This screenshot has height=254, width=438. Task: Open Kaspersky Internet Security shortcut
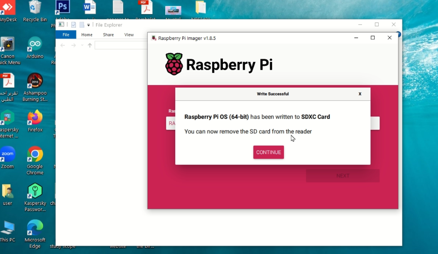[8, 124]
